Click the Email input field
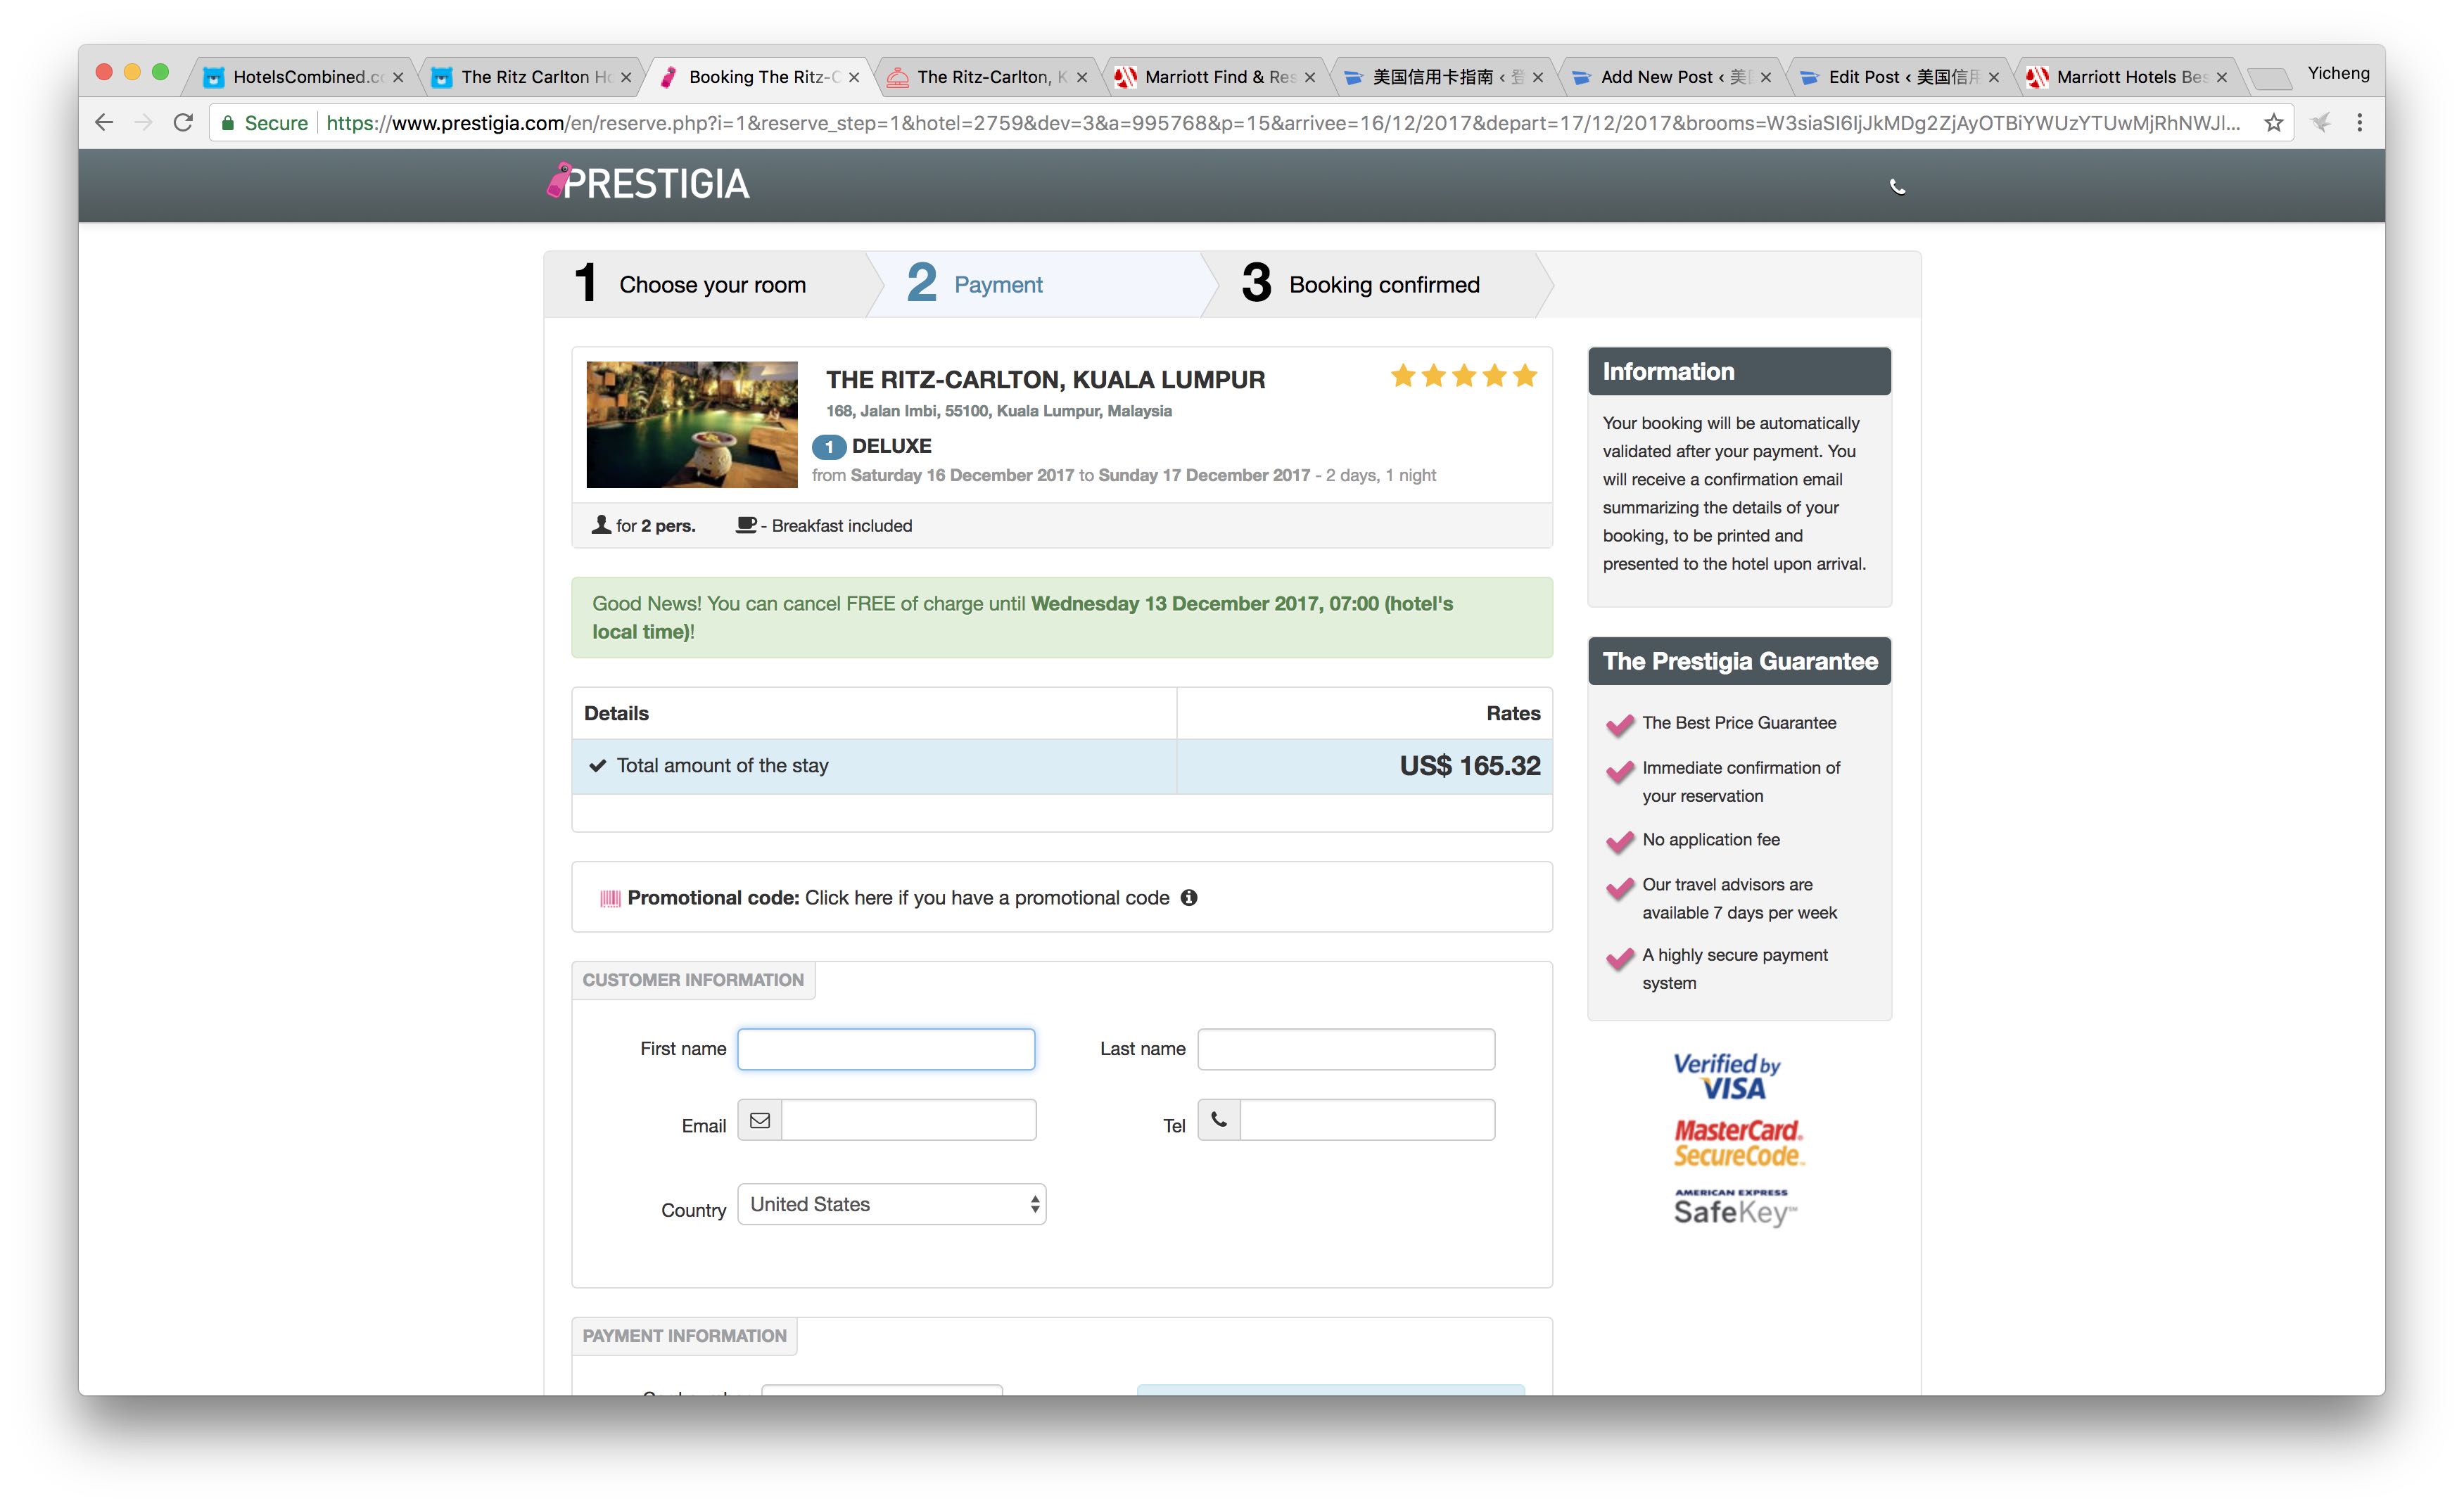This screenshot has height=1508, width=2464. (x=908, y=1120)
